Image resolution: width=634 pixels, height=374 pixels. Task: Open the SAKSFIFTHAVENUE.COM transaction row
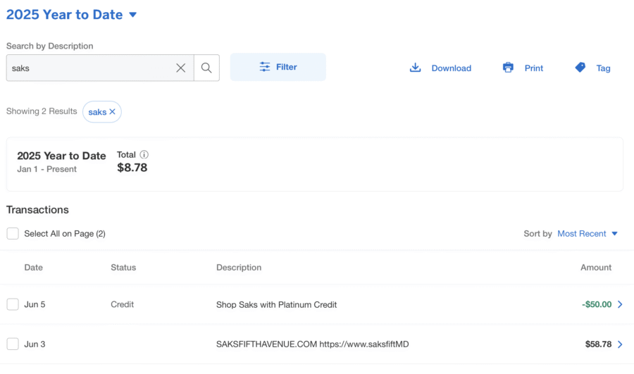[x=312, y=344]
